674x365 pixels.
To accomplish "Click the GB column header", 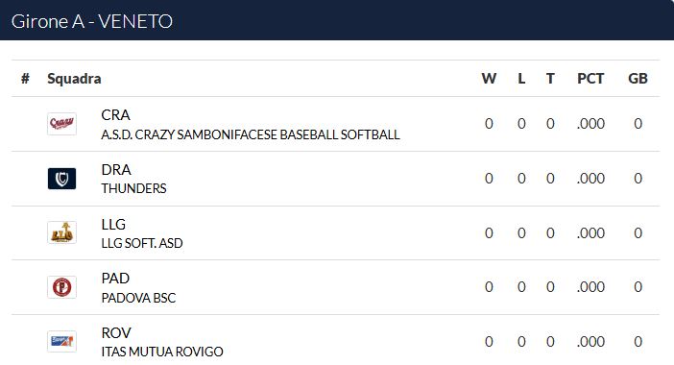I will (638, 79).
